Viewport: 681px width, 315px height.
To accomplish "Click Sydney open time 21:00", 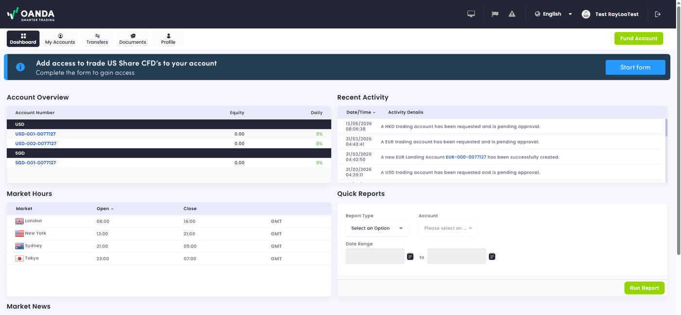I will (103, 246).
